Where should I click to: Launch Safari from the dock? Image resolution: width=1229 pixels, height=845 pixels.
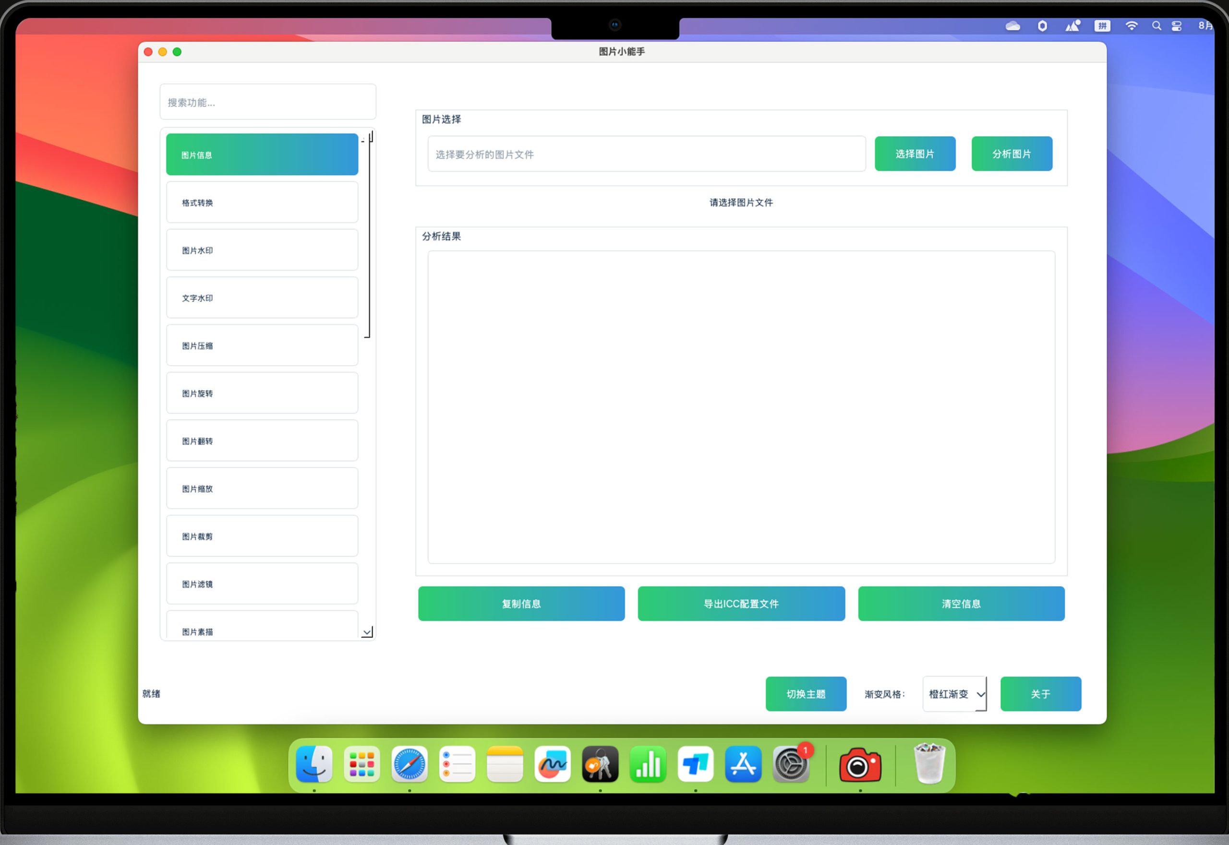410,764
